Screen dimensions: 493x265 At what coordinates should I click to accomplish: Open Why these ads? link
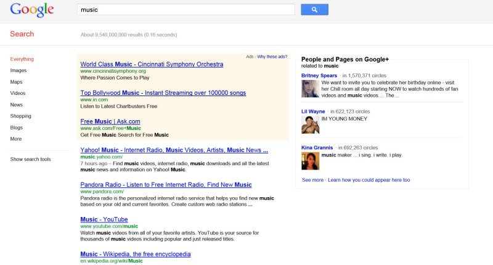pyautogui.click(x=272, y=57)
